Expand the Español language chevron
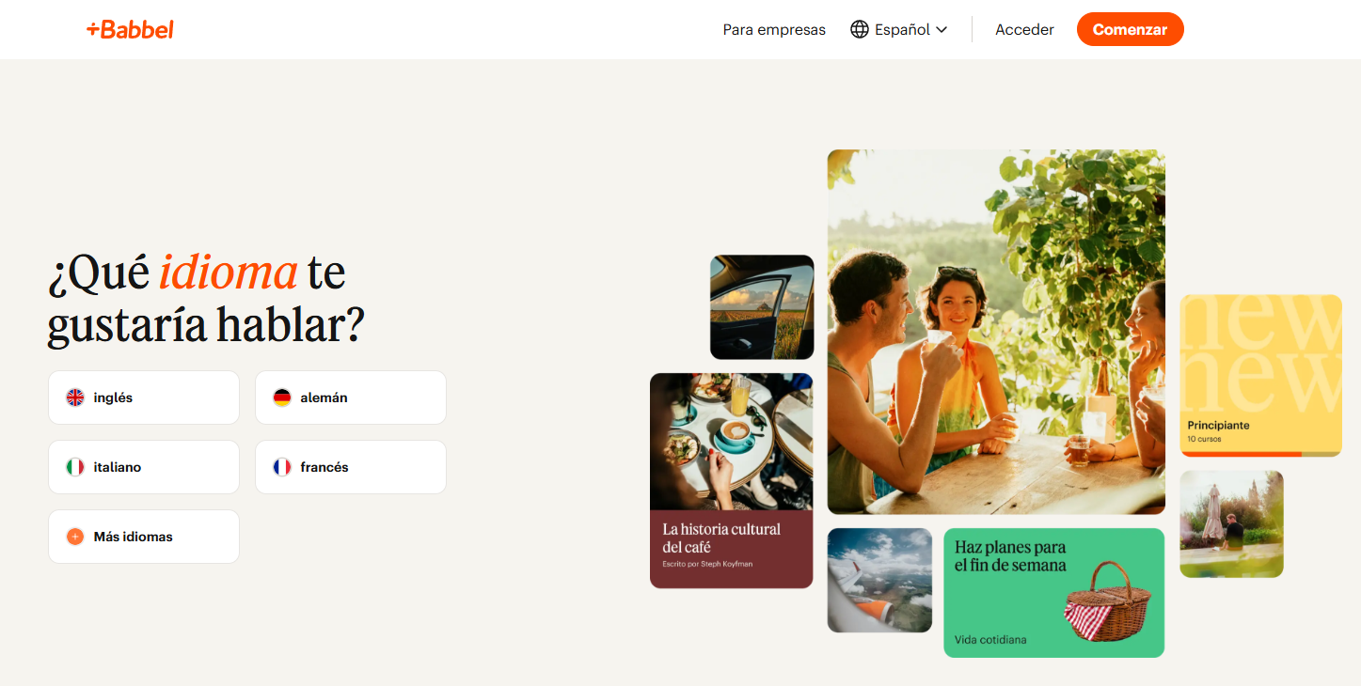Screen dimensions: 1361x686 click(x=941, y=30)
